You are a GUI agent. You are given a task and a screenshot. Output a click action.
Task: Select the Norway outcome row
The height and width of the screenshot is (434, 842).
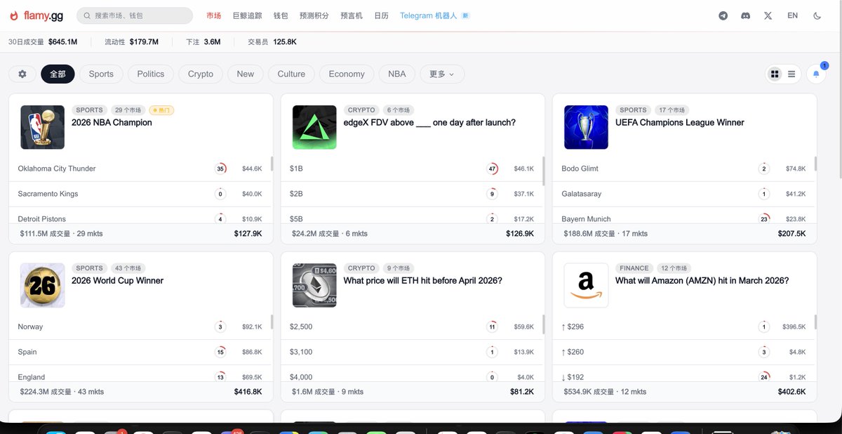coord(140,327)
